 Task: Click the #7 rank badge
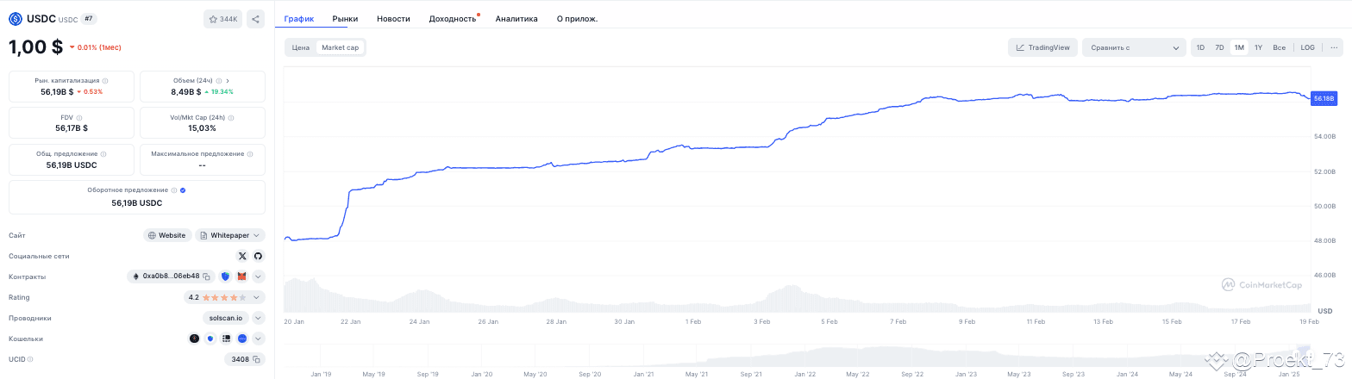point(88,18)
